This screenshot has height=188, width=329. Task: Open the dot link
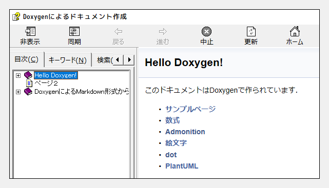coord(171,155)
